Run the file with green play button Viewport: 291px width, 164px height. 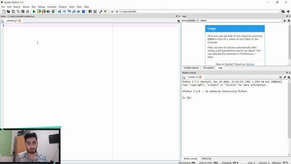[x=34, y=11]
